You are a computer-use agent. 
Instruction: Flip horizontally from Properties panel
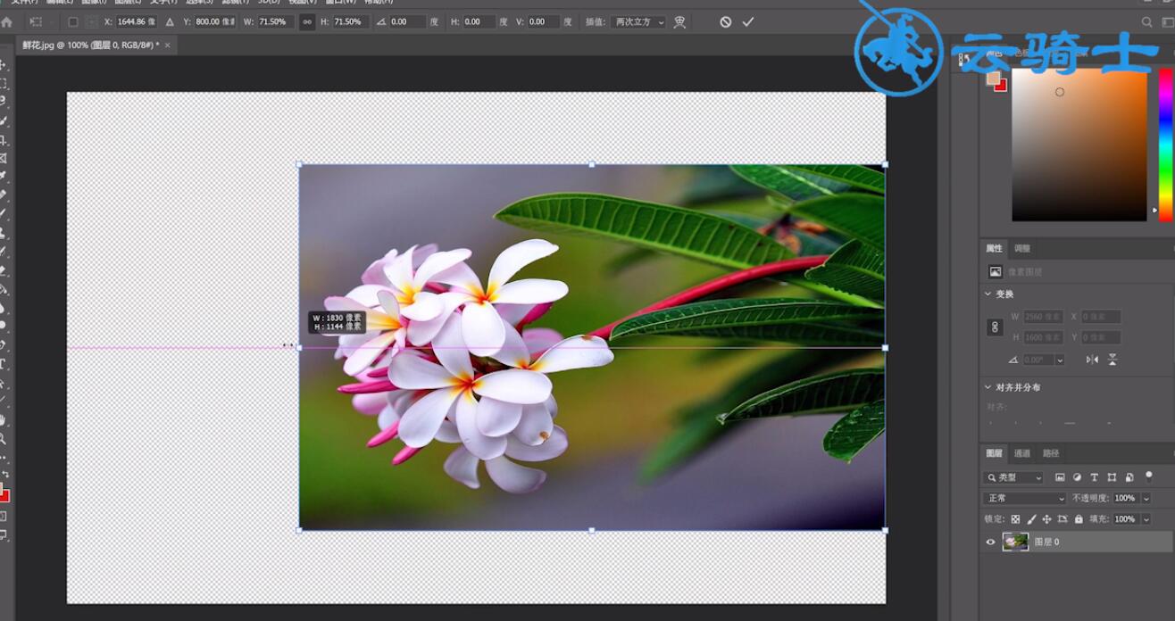pyautogui.click(x=1092, y=360)
